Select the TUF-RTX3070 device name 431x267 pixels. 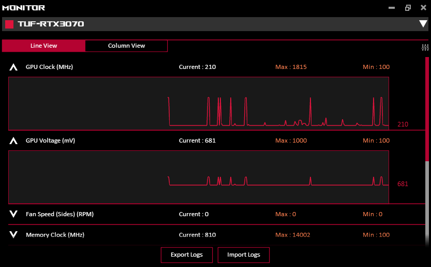(51, 24)
